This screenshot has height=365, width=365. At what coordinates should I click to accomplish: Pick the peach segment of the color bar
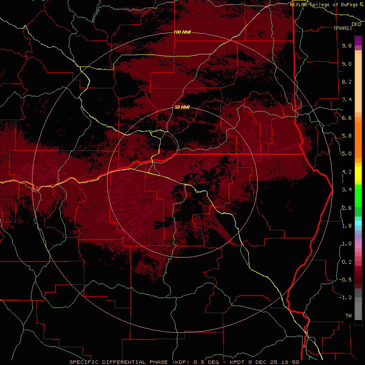(x=358, y=83)
